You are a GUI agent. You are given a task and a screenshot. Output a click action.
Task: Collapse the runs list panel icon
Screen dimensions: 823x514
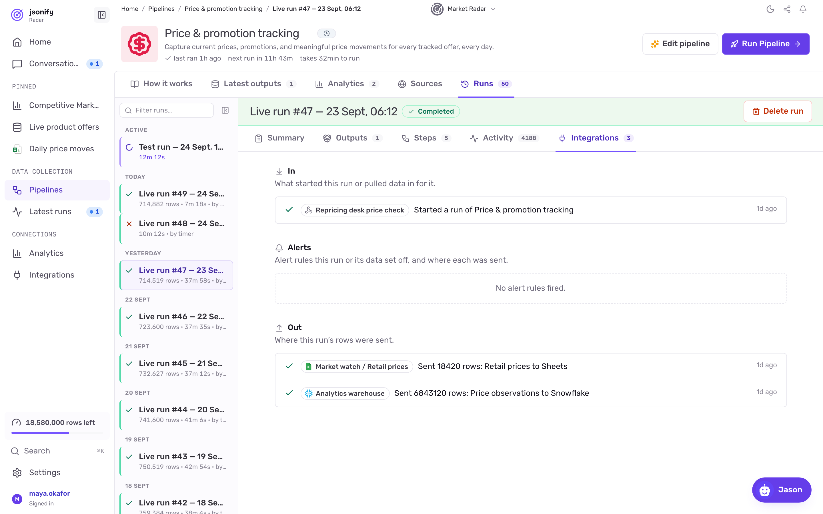point(225,110)
